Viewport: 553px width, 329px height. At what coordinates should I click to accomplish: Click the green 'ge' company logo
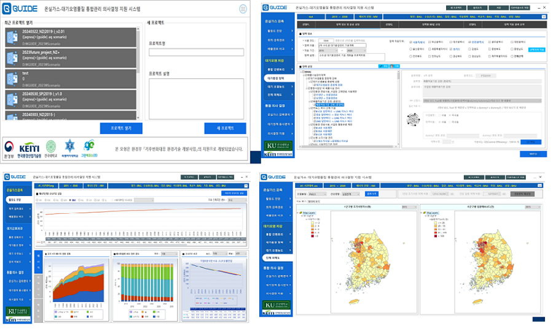click(89, 149)
